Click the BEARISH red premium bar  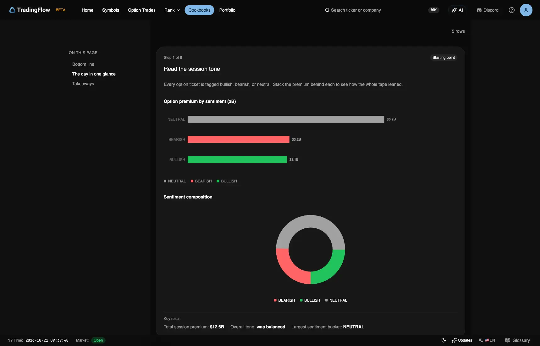(x=238, y=139)
